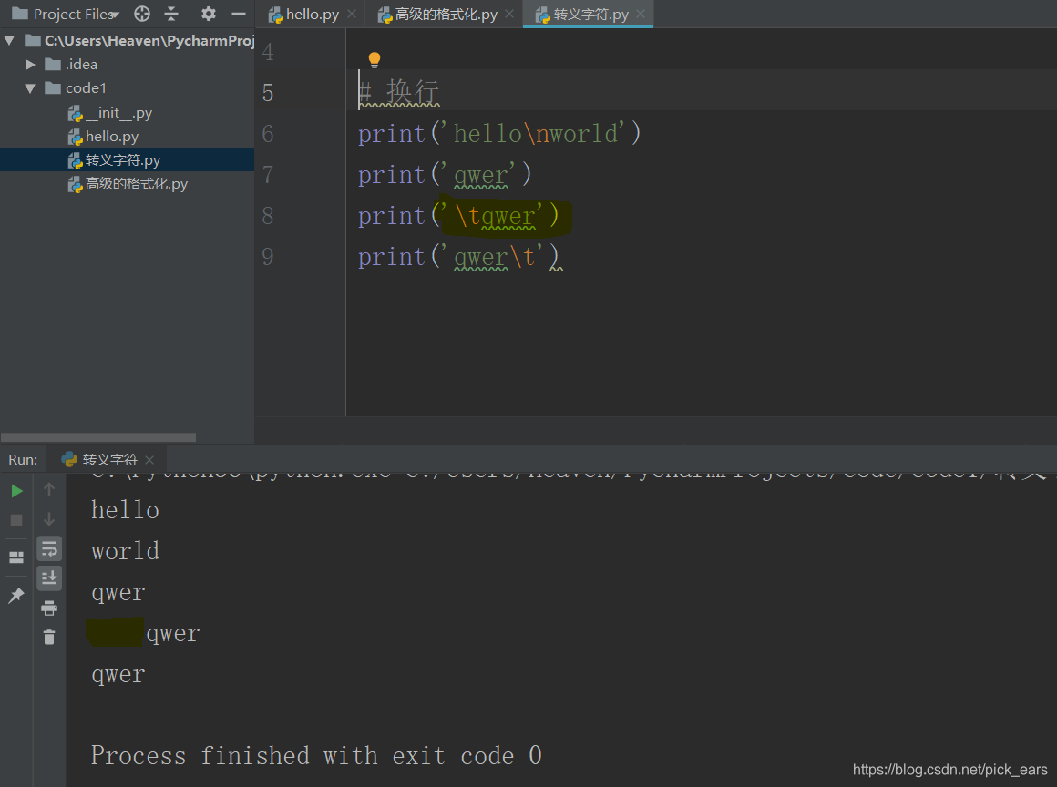
Task: Click the horizontal scrollbar of project panel
Action: click(x=98, y=437)
